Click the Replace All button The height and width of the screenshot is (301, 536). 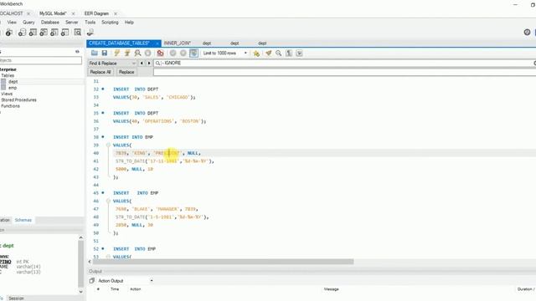click(x=100, y=72)
